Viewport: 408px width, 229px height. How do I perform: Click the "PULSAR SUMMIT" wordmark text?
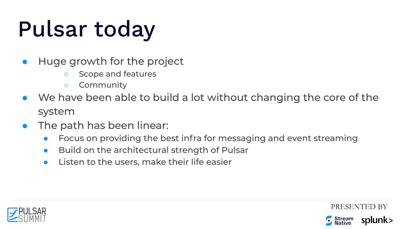[32, 215]
